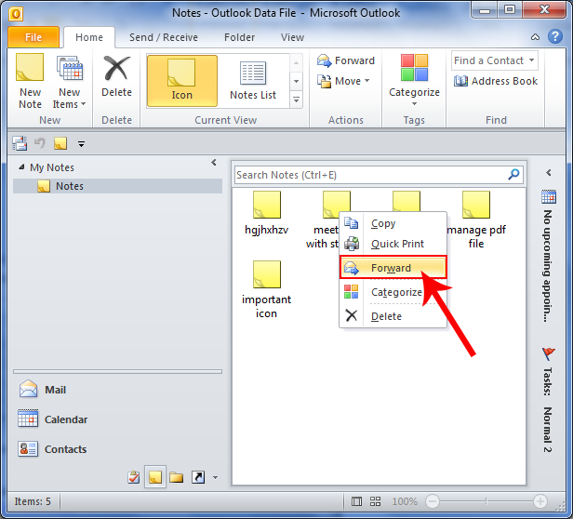Open Tasks from the navigation icon bar
Screen dimensions: 573x519
pos(134,477)
